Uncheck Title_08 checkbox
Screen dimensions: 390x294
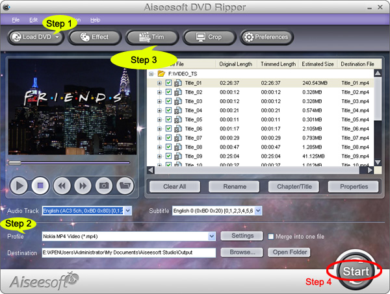[168, 147]
